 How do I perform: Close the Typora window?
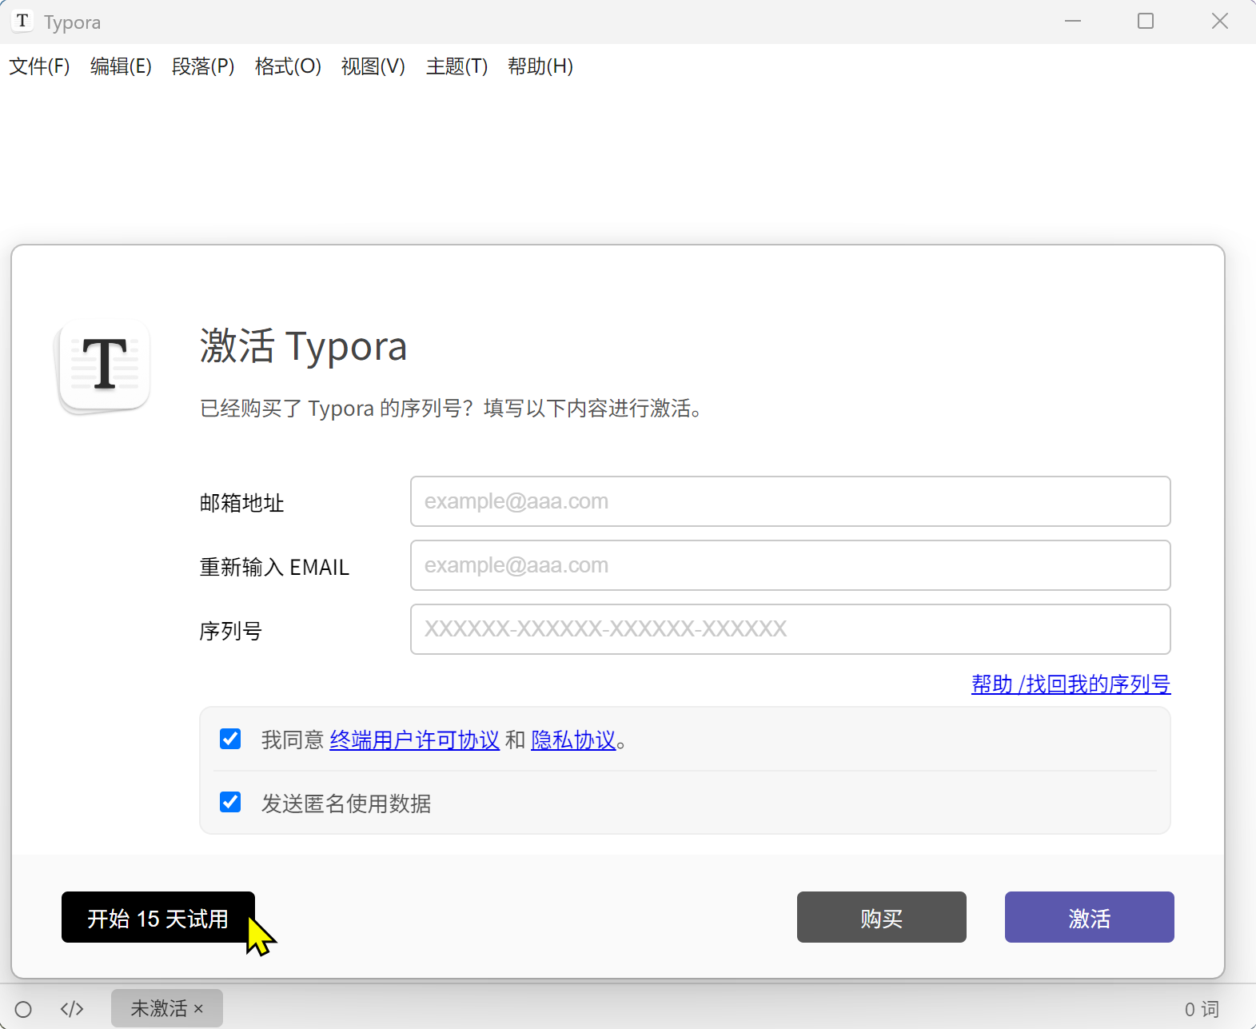(x=1219, y=22)
